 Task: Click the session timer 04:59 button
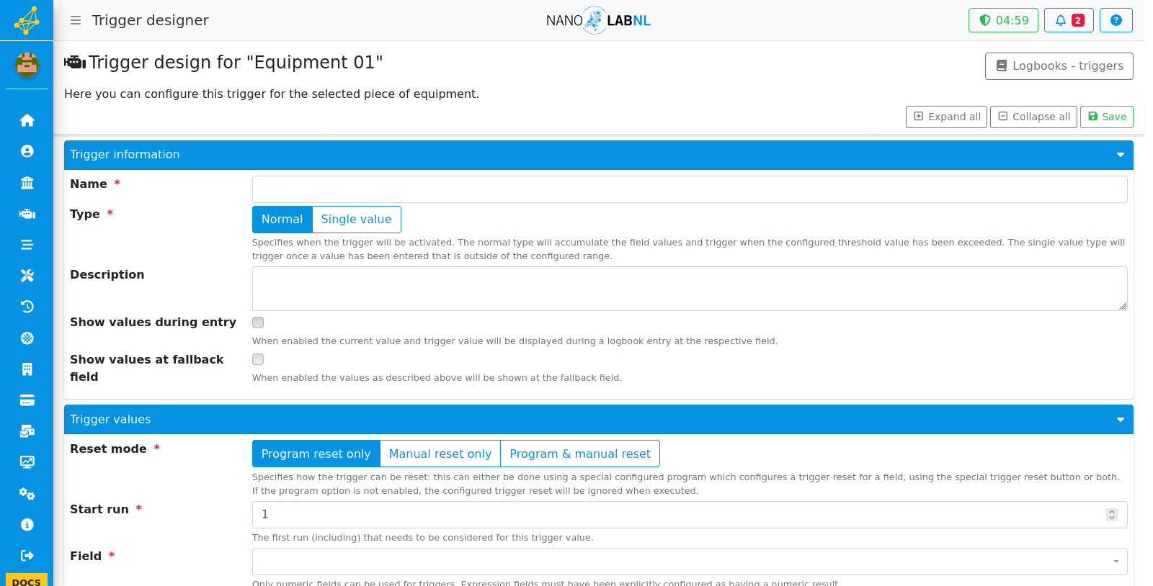(1003, 20)
